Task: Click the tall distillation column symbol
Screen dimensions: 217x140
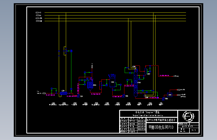Action: point(136,84)
